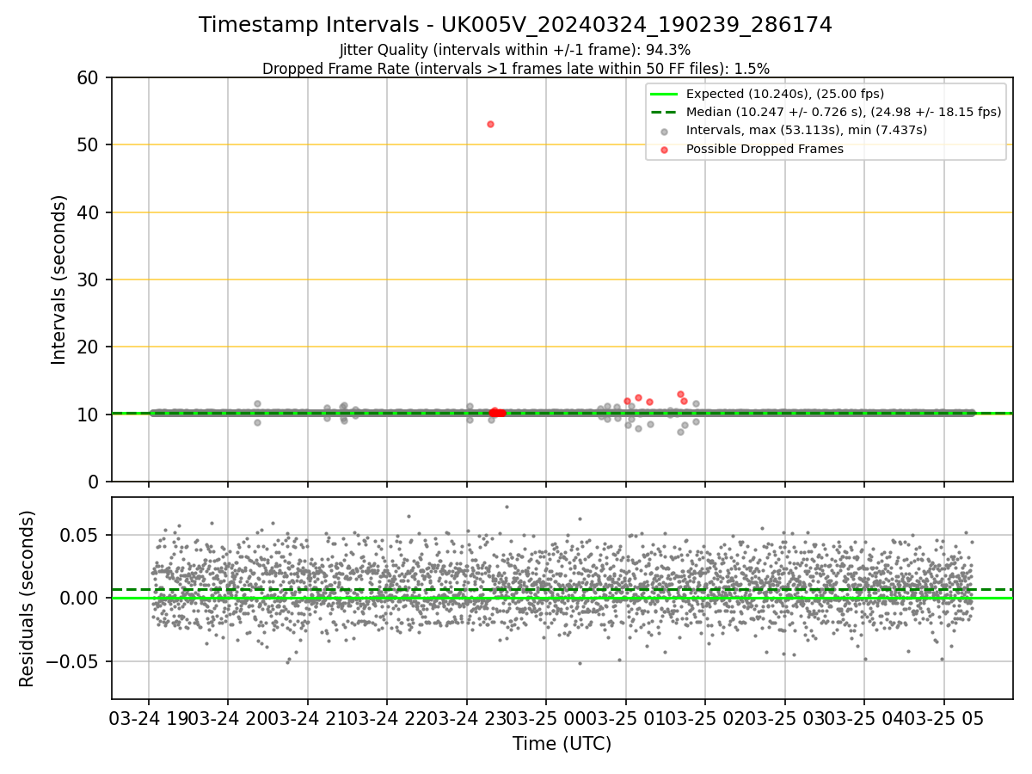
Task: Click the 'Time (UTC)' x-axis label
Action: (x=562, y=744)
